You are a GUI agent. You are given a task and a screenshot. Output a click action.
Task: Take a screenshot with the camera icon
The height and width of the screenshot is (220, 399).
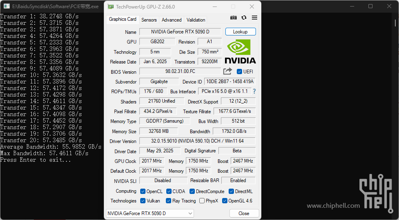coord(234,18)
